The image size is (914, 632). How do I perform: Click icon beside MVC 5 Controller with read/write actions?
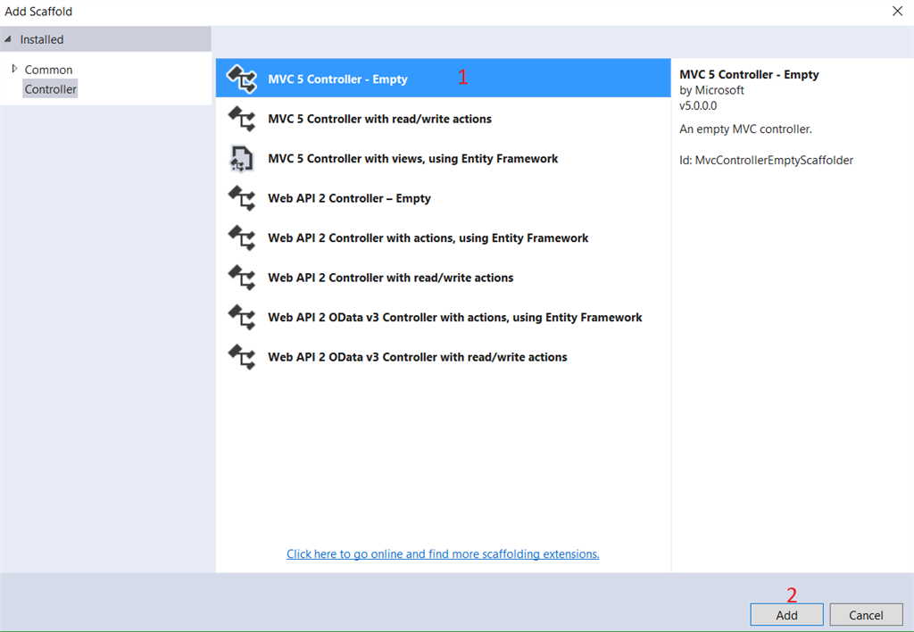coord(241,119)
